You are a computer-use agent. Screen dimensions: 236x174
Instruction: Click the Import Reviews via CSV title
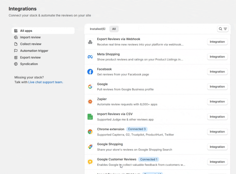pyautogui.click(x=115, y=114)
